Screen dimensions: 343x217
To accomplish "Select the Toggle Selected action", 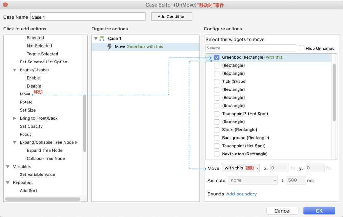I will coord(43,54).
